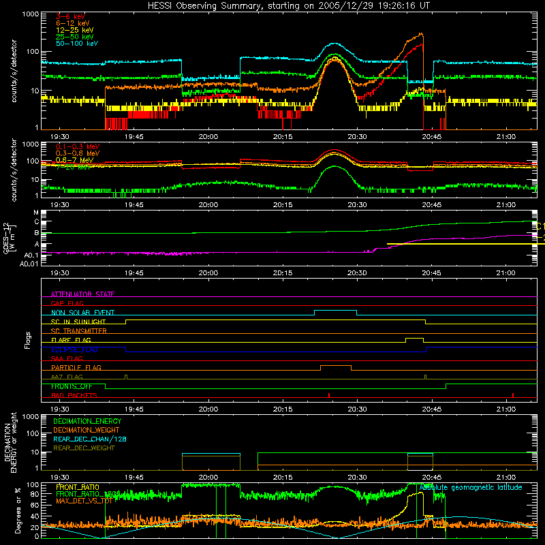Click the REAR_DEC_WEIGHT legend entry
Viewport: 545px width, 545px height.
coord(84,448)
